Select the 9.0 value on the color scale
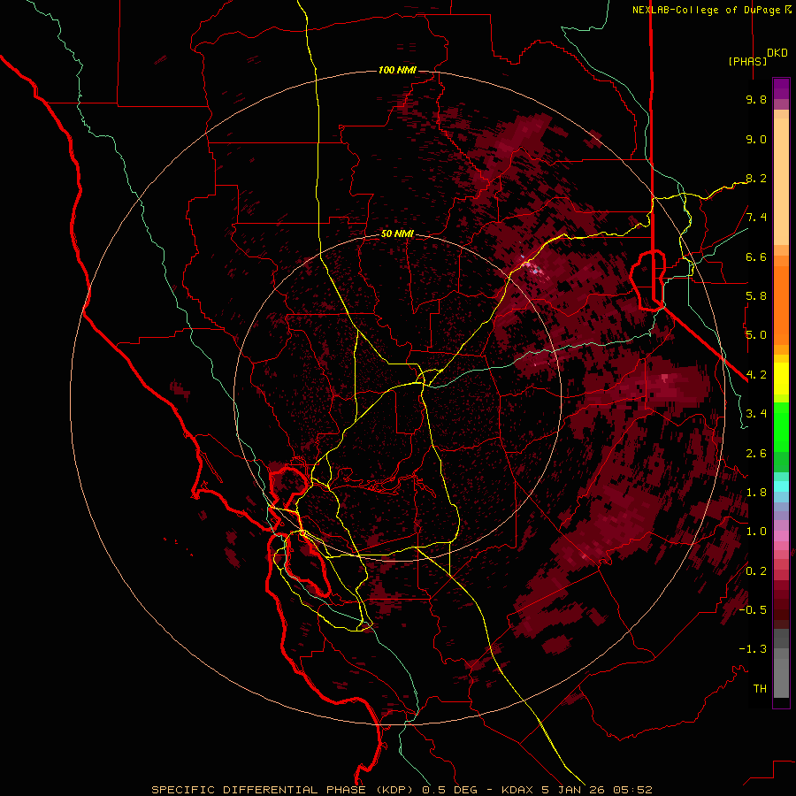Viewport: 796px width, 796px height. coord(756,139)
